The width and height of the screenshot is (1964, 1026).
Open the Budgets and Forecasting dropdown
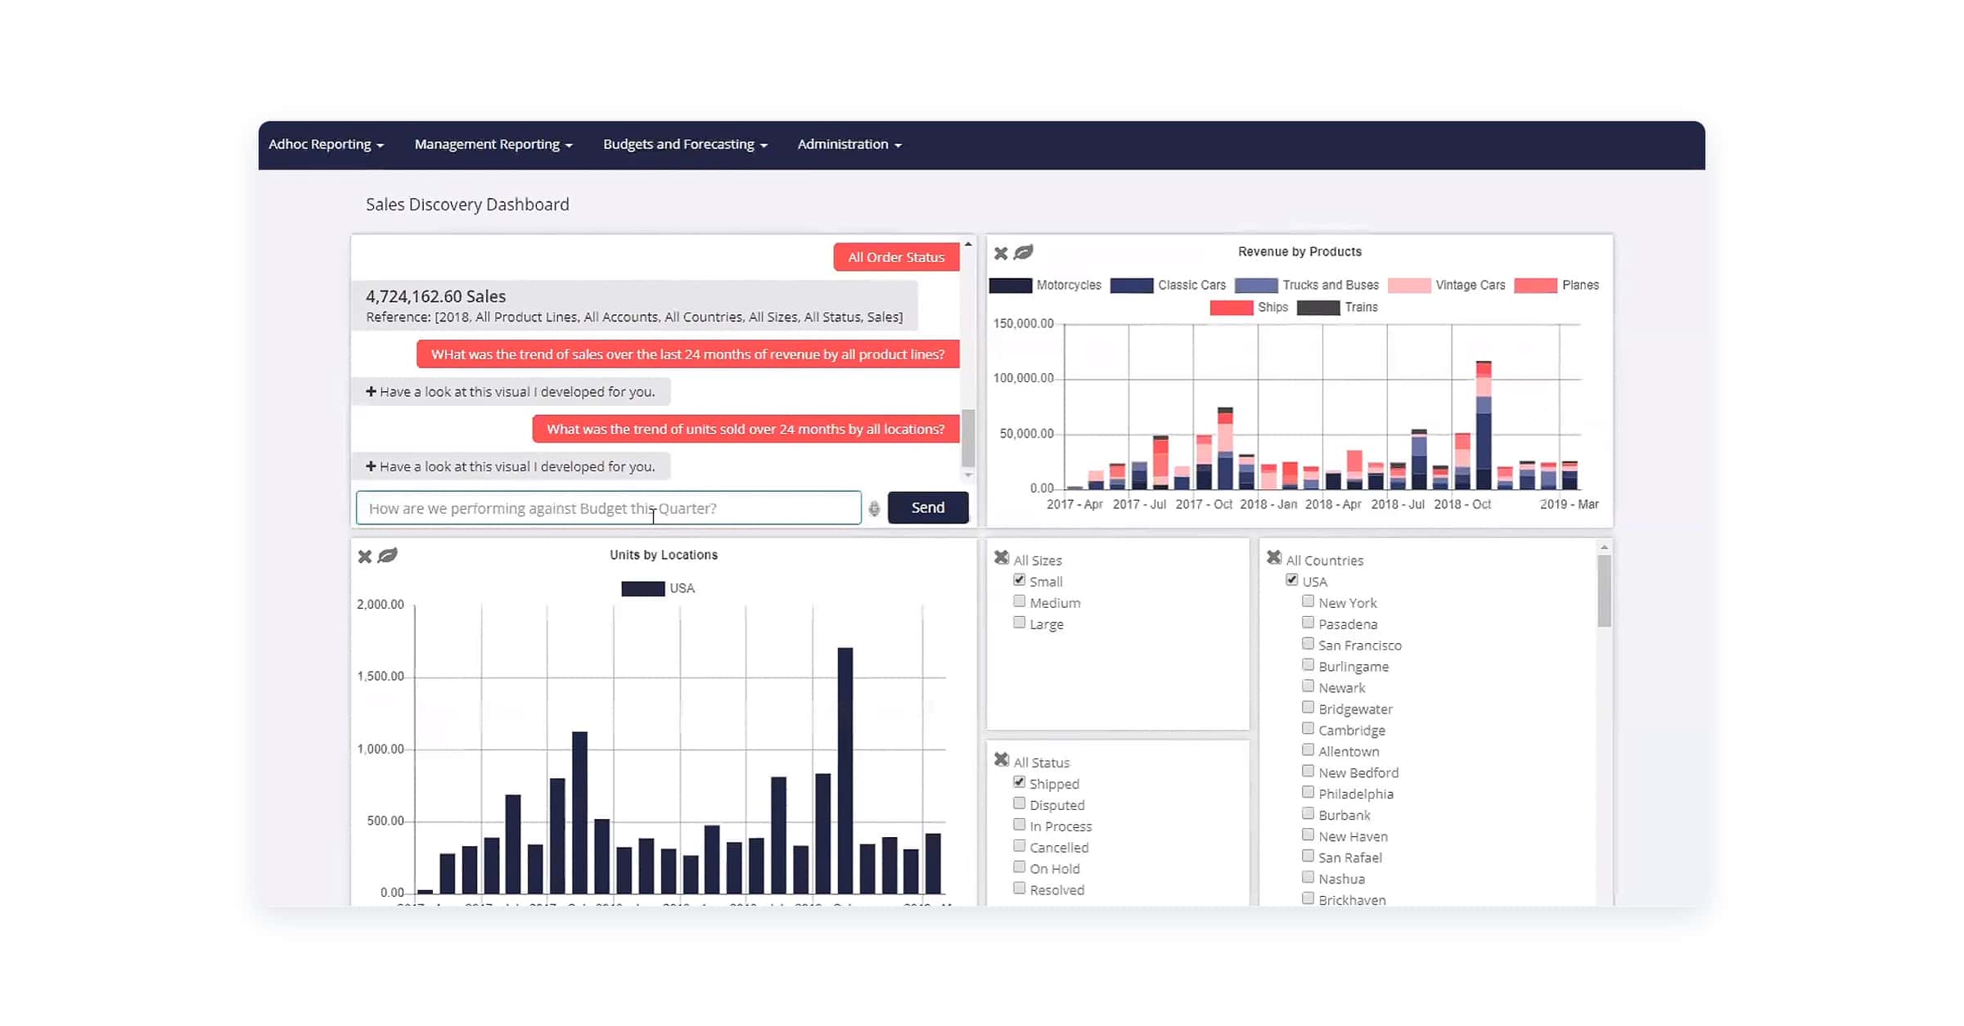point(686,144)
